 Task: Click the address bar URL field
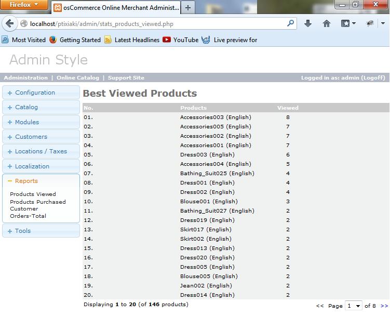pyautogui.click(x=157, y=24)
